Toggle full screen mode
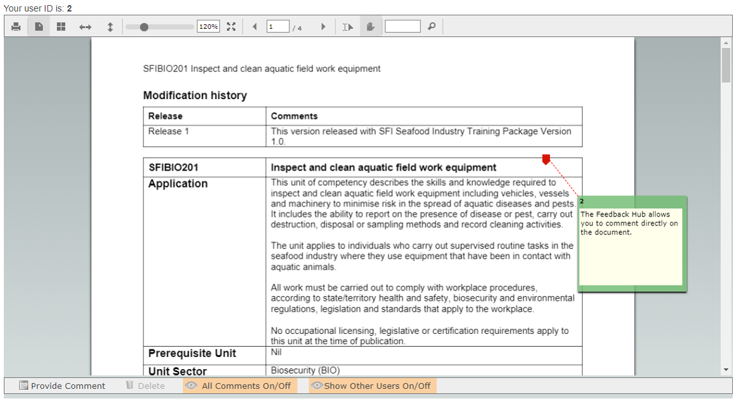Image resolution: width=736 pixels, height=401 pixels. click(x=231, y=27)
